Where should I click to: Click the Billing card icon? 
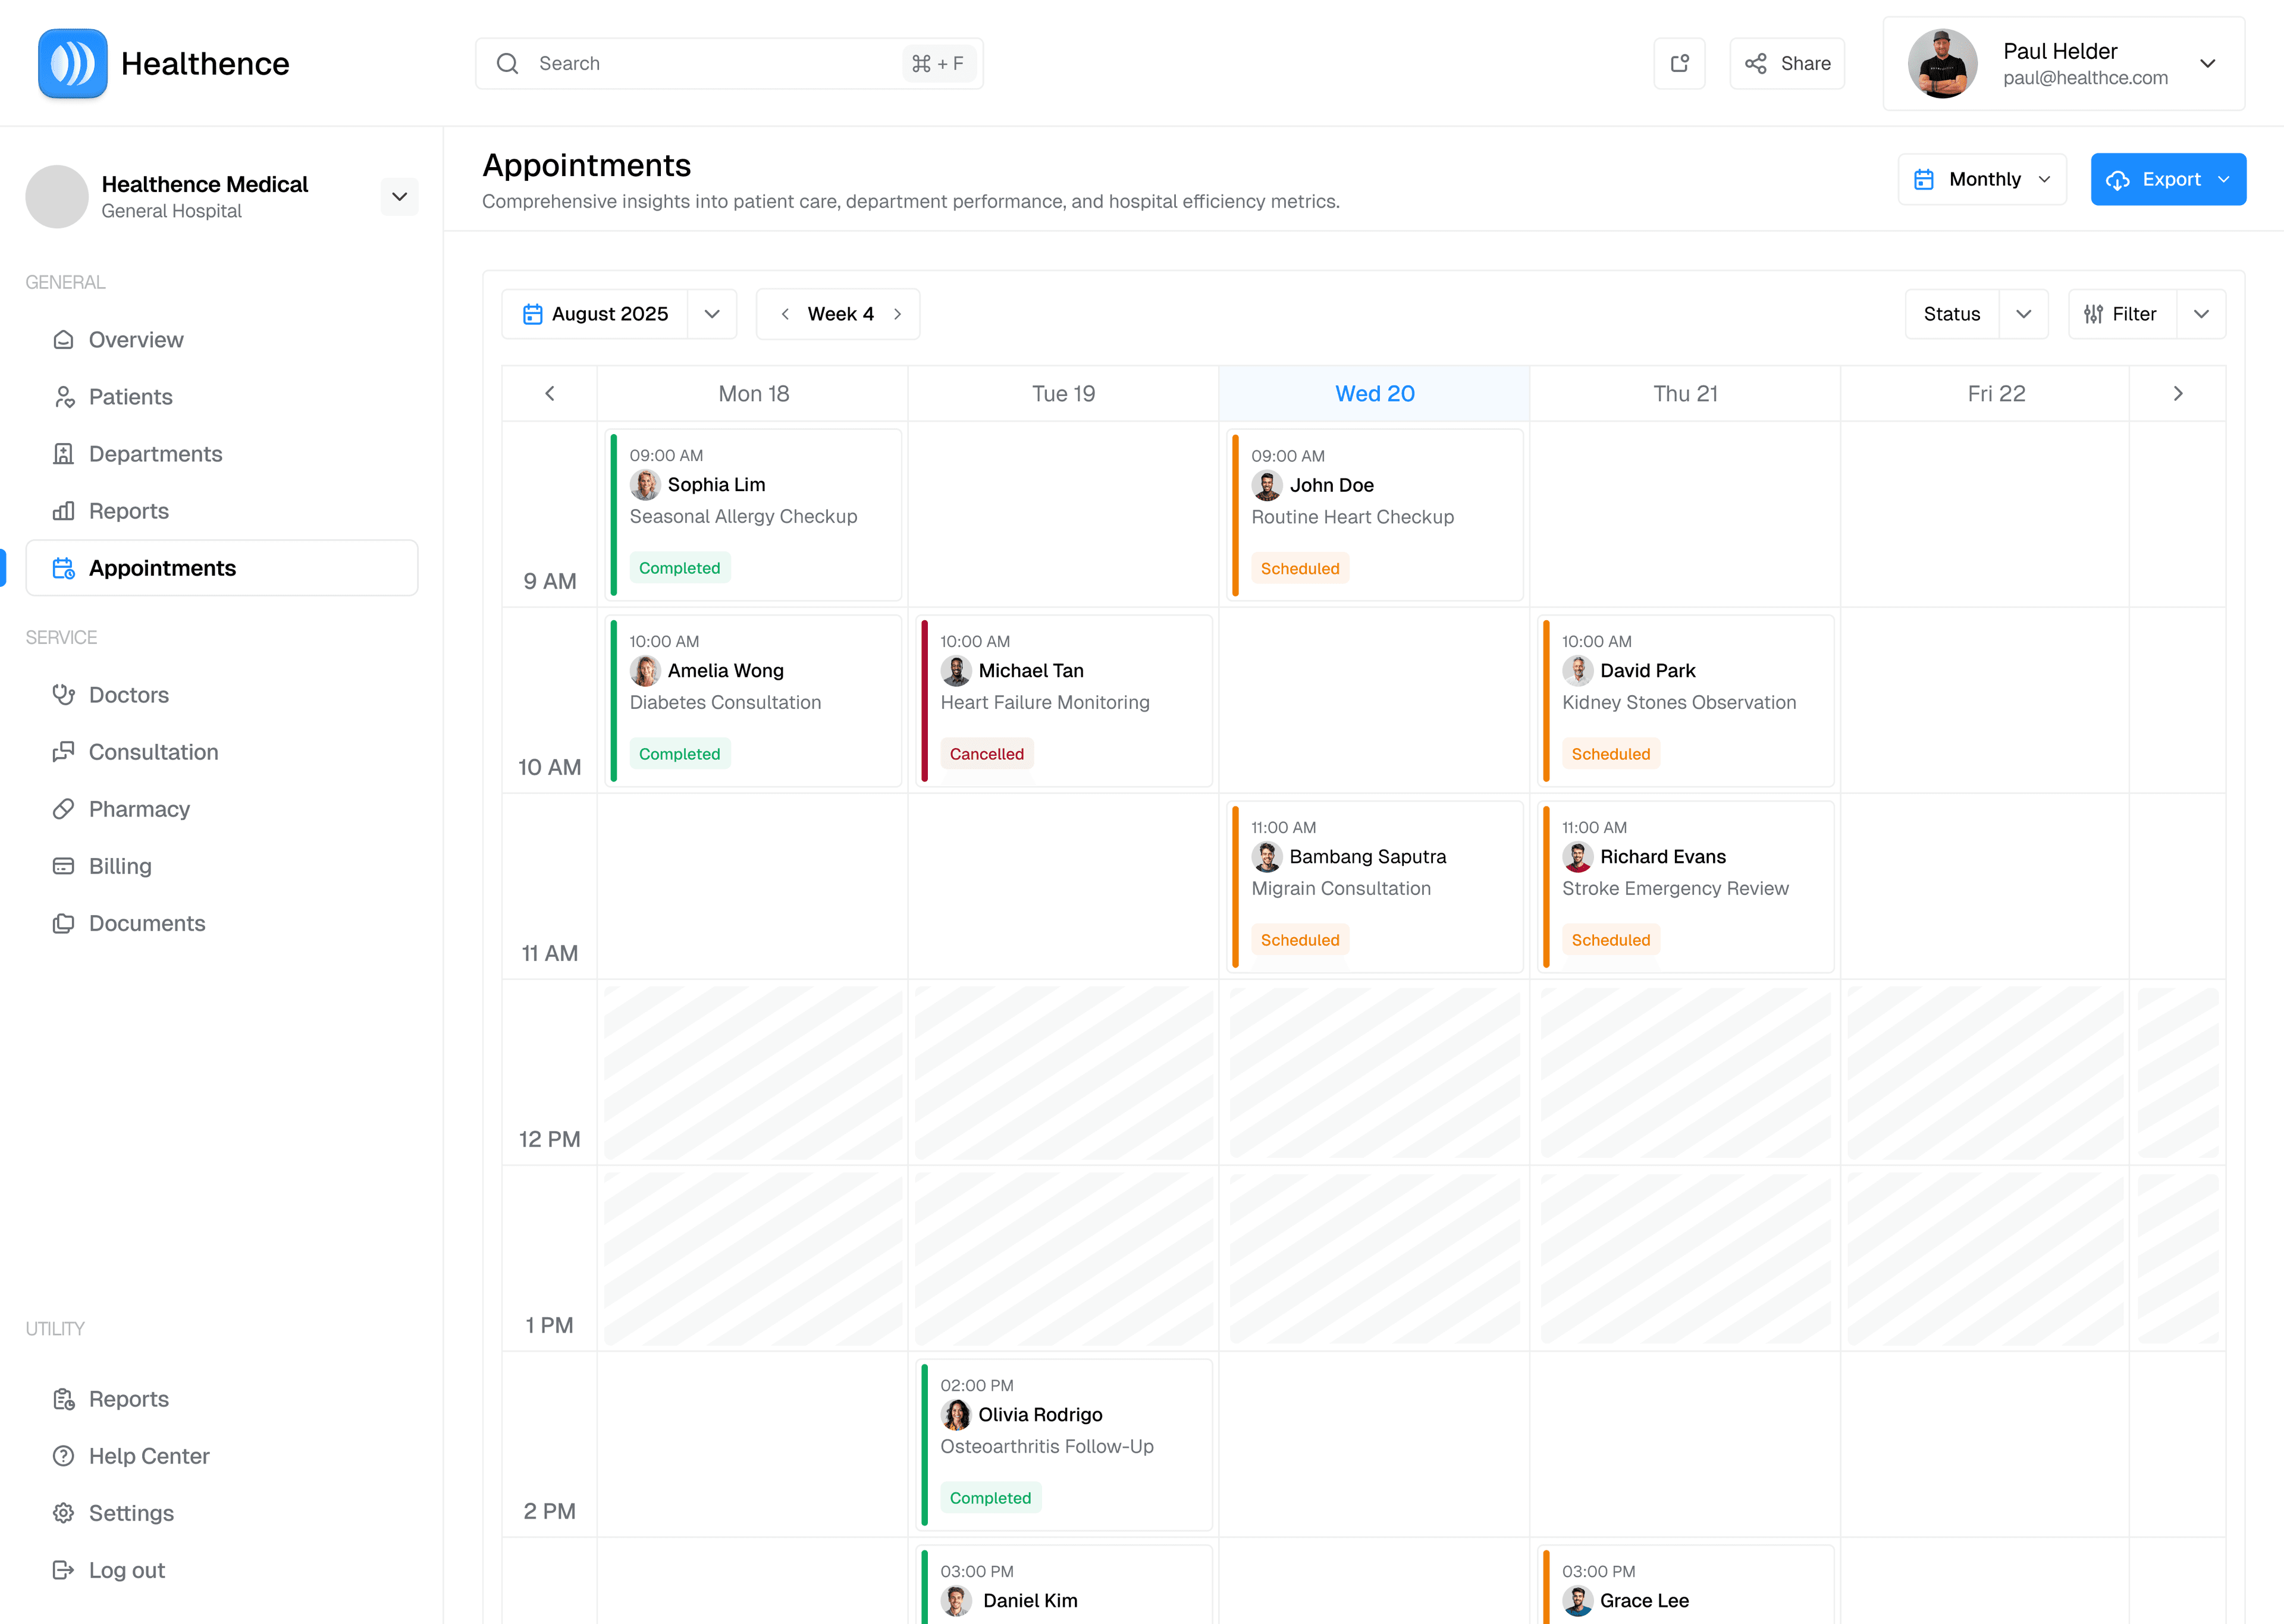coord(63,866)
